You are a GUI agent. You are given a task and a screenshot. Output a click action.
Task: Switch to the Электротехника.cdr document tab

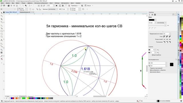tap(25, 12)
